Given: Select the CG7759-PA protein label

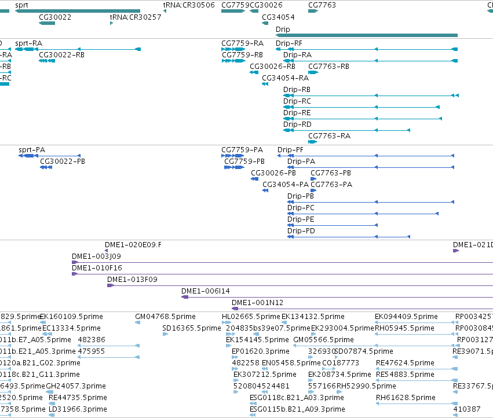Looking at the screenshot, I should (242, 149).
